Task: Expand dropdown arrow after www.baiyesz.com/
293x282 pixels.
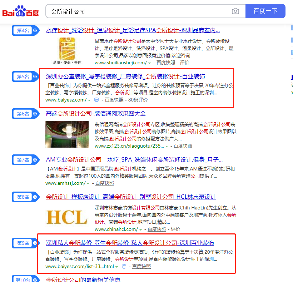Action: pos(89,100)
